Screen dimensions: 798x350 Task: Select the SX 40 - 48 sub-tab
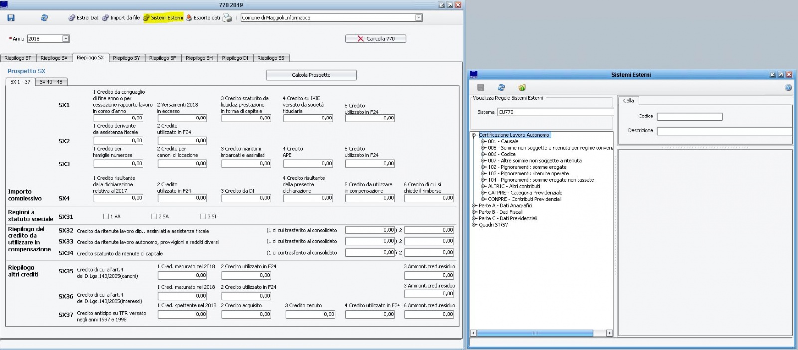click(x=51, y=82)
